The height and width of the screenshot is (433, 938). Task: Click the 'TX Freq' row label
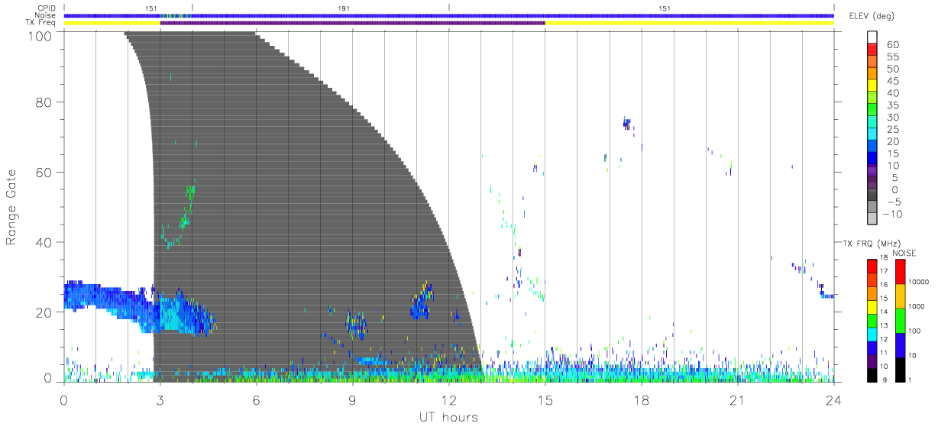click(42, 23)
